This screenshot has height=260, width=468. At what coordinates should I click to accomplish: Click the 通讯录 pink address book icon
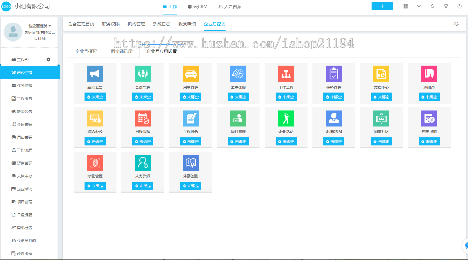(429, 74)
